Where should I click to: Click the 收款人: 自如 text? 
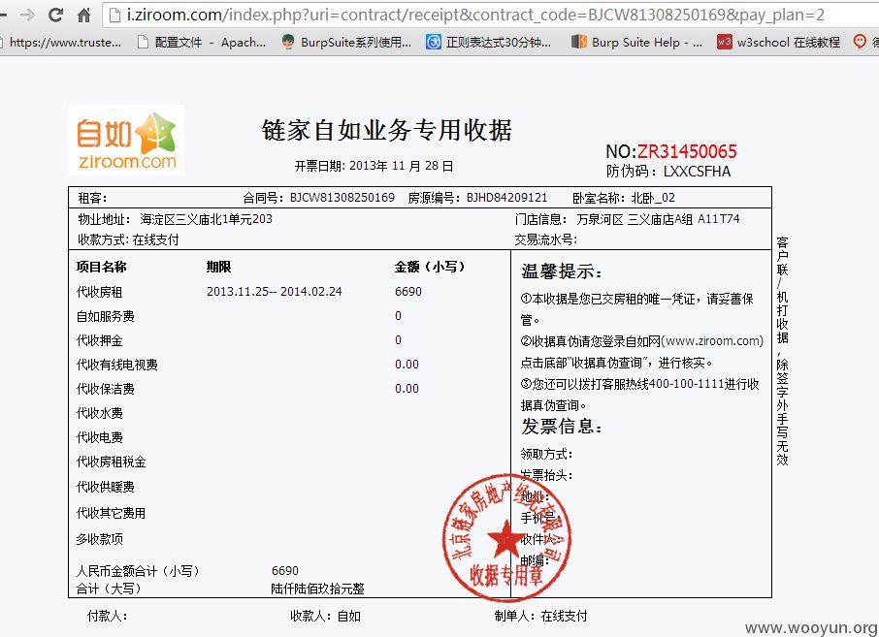click(x=325, y=616)
